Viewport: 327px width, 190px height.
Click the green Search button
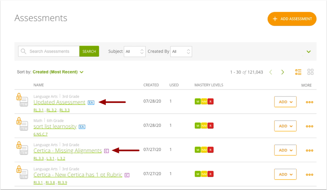coord(89,51)
